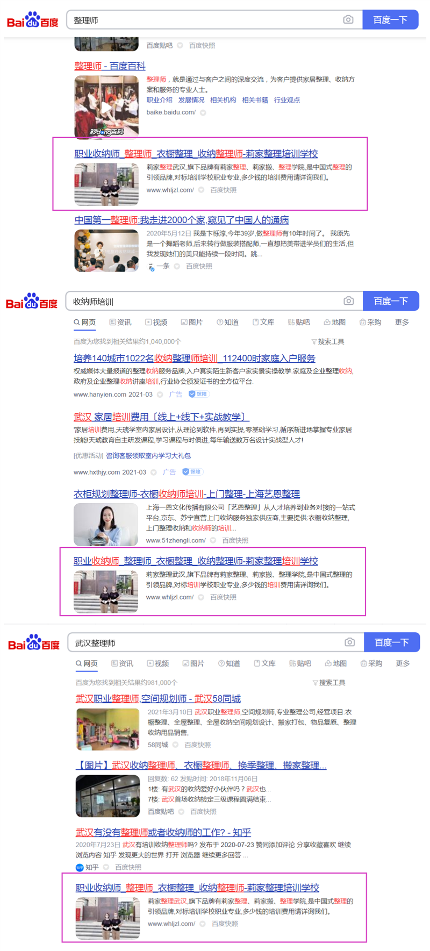
Task: Expand the arrow beside www.51zhengli.com/
Action: coord(213,540)
